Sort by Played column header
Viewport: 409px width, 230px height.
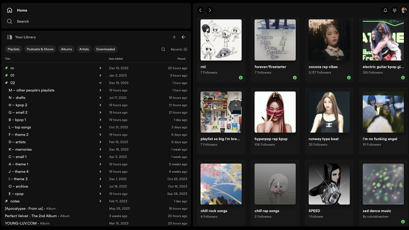coord(181,59)
